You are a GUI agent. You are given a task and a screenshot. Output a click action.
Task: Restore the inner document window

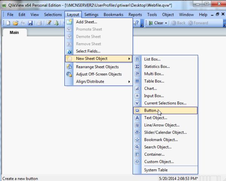(217, 14)
